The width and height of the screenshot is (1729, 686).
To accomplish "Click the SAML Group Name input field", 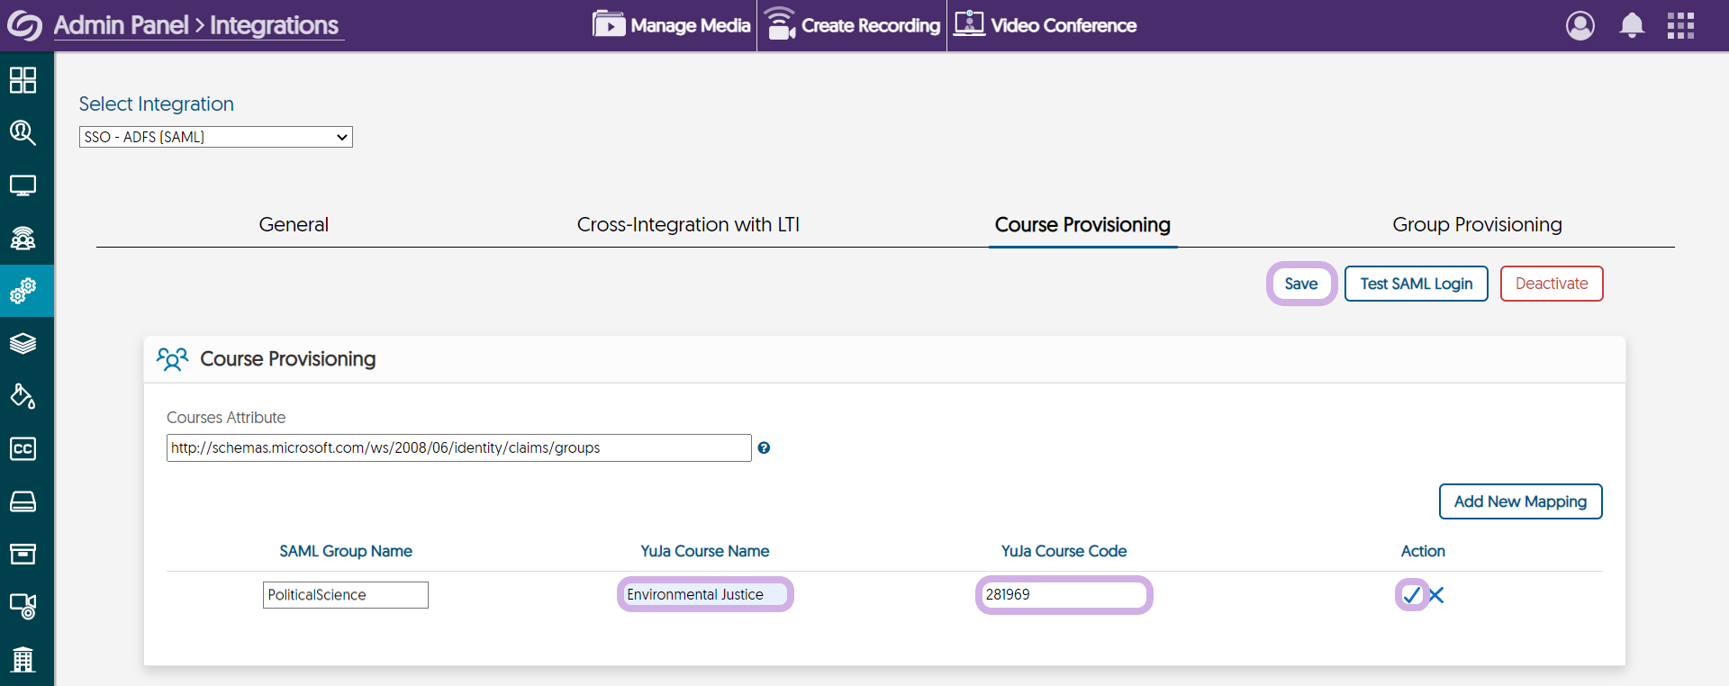I will click(x=346, y=595).
